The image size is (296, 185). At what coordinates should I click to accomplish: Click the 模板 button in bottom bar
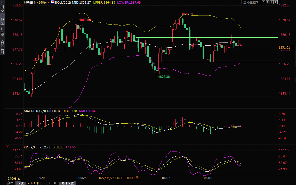(x=20, y=183)
